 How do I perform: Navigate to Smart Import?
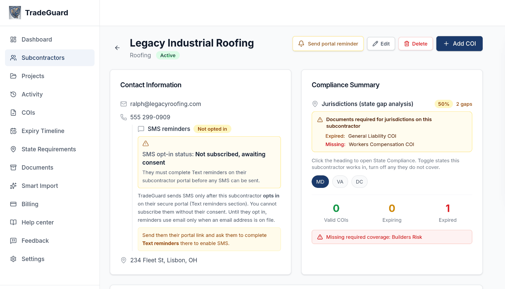point(50,186)
